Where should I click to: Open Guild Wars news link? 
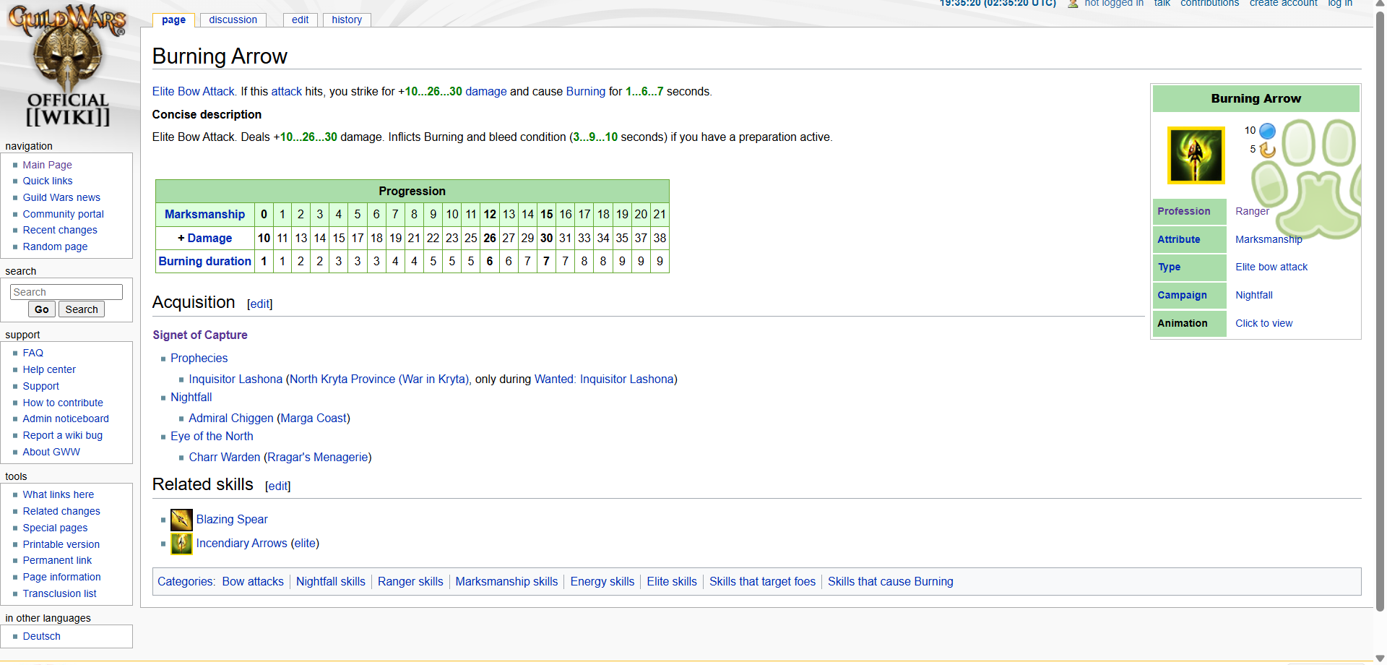[x=61, y=197]
